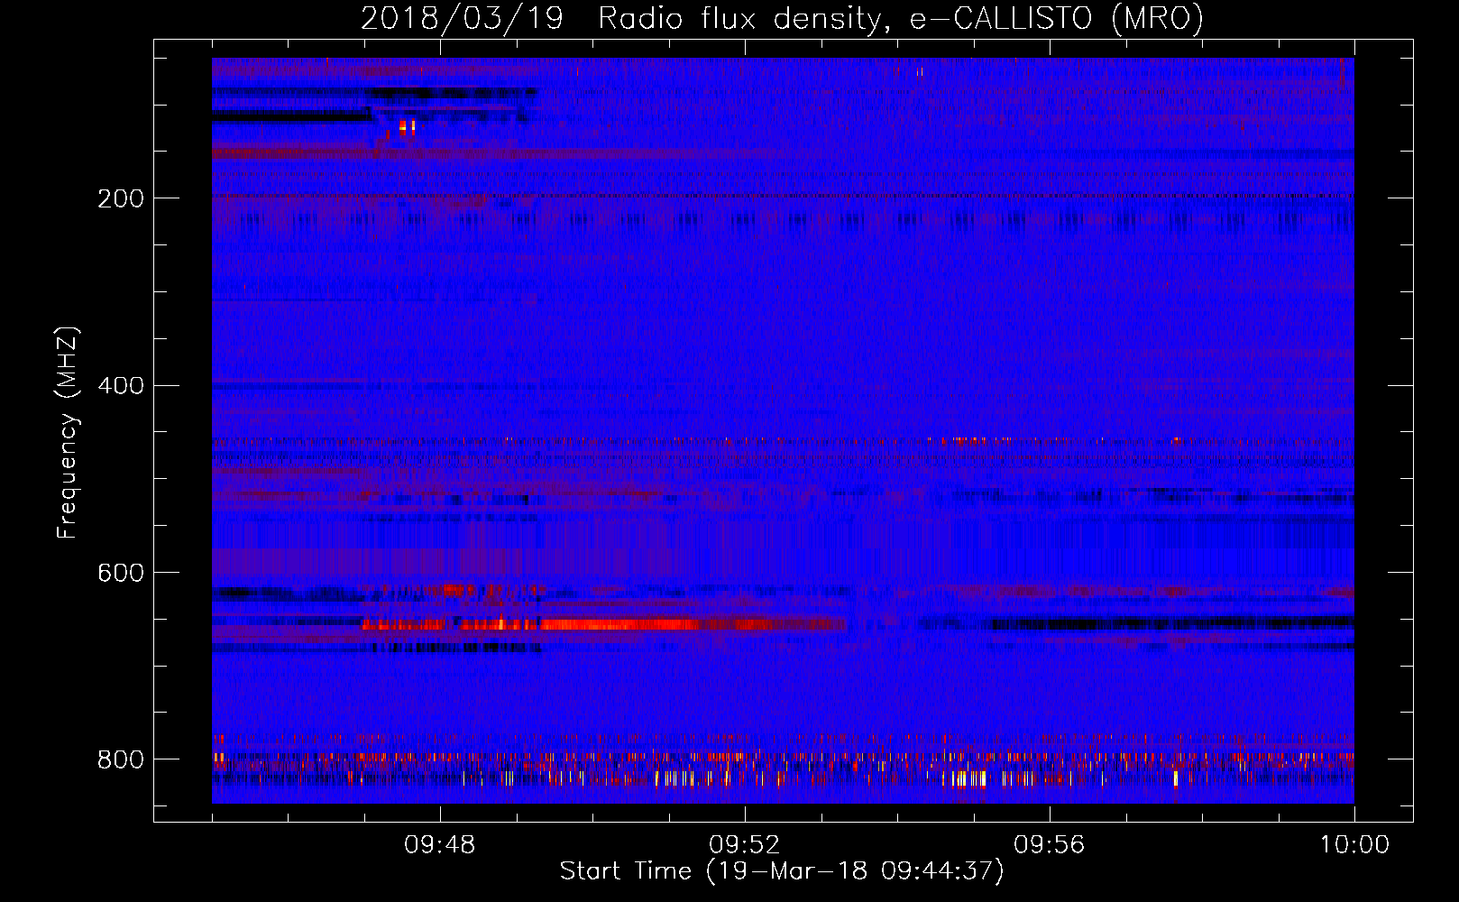
Task: Click the 09:48 time tick label
Action: coord(439,845)
